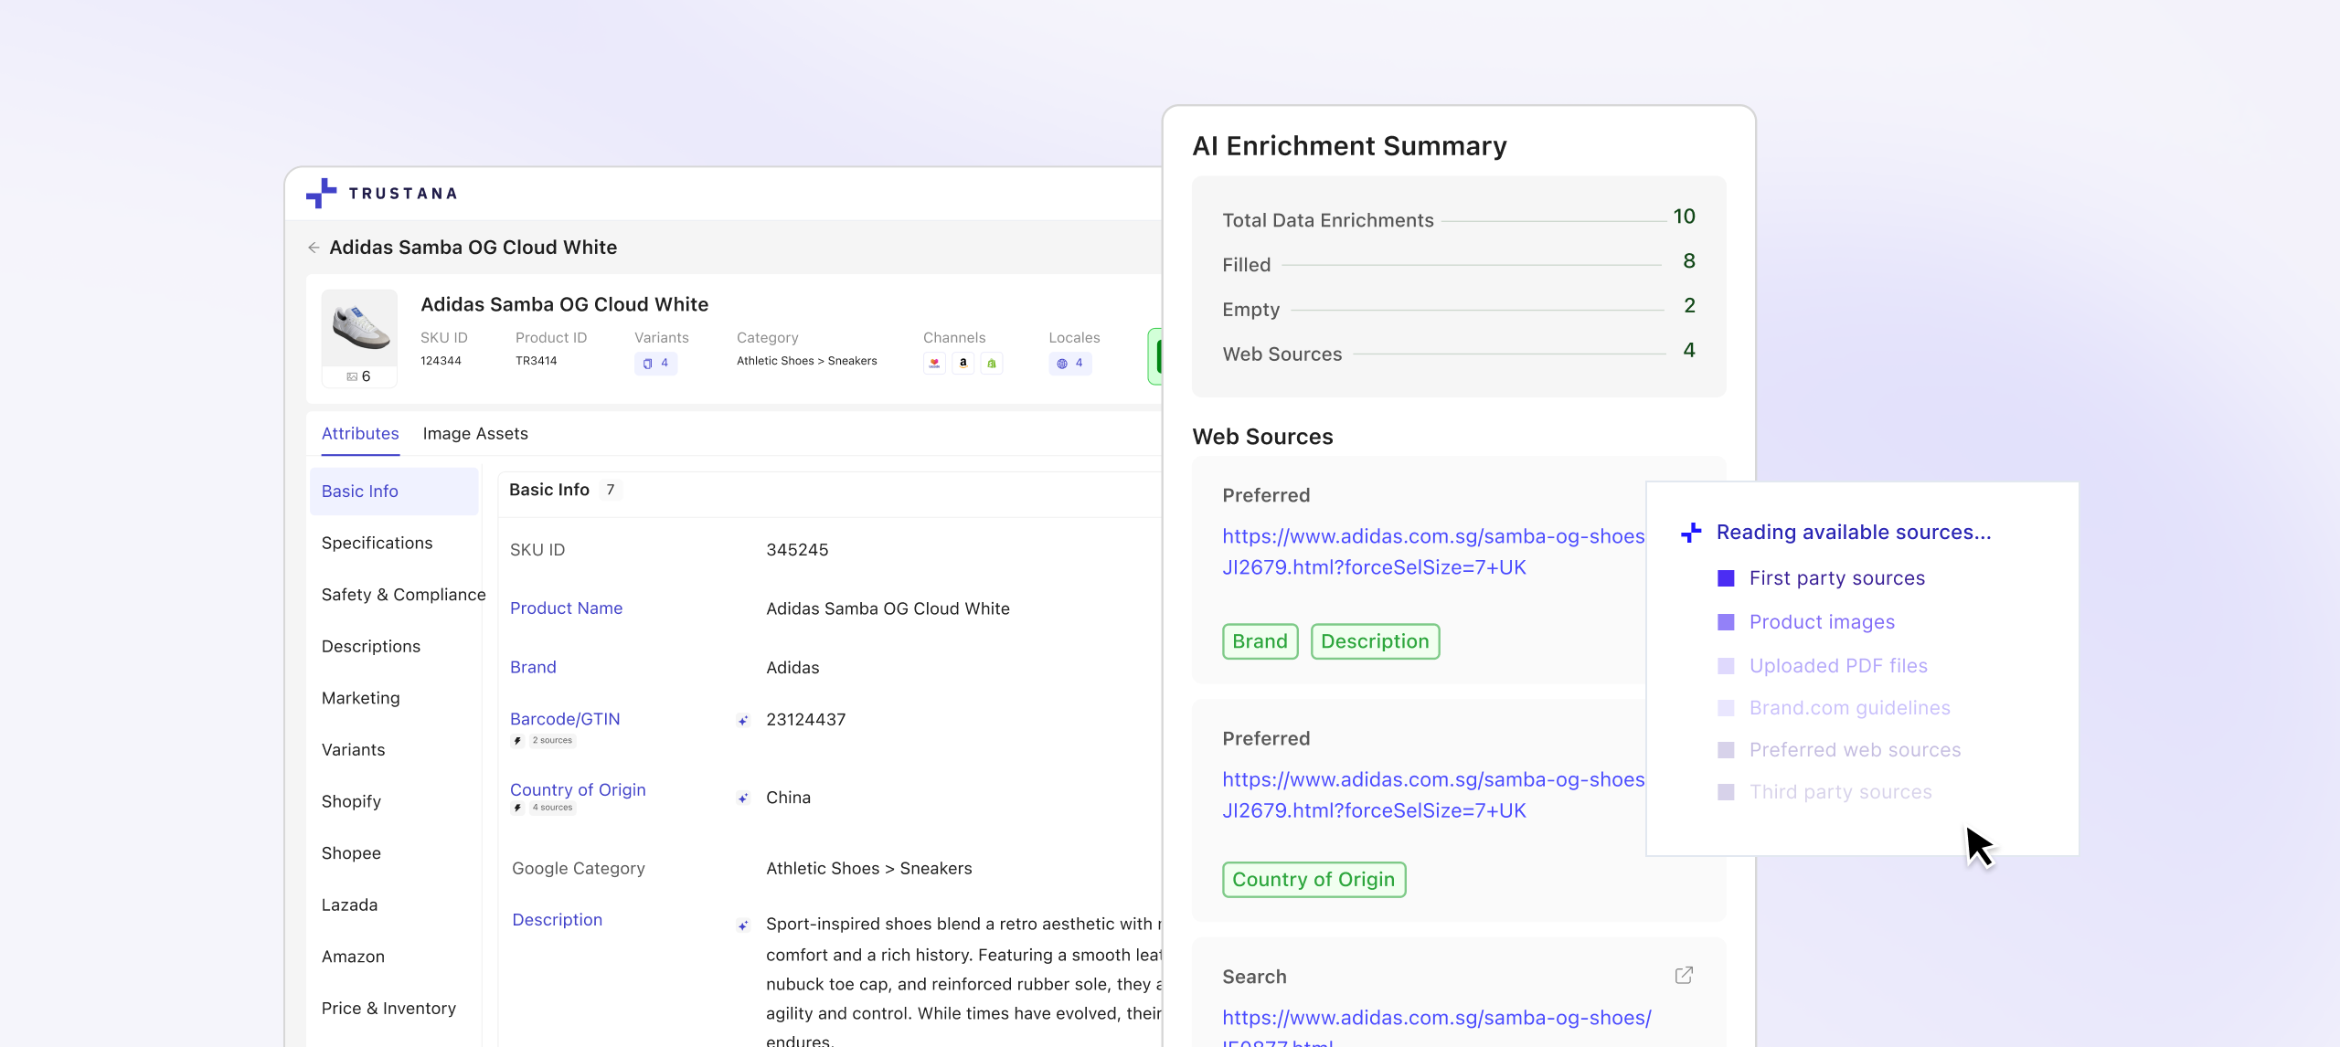Click the back arrow beside Adidas Samba title
Viewport: 2340px width, 1047px height.
[x=314, y=247]
